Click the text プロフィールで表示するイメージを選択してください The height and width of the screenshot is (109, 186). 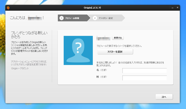119,46
